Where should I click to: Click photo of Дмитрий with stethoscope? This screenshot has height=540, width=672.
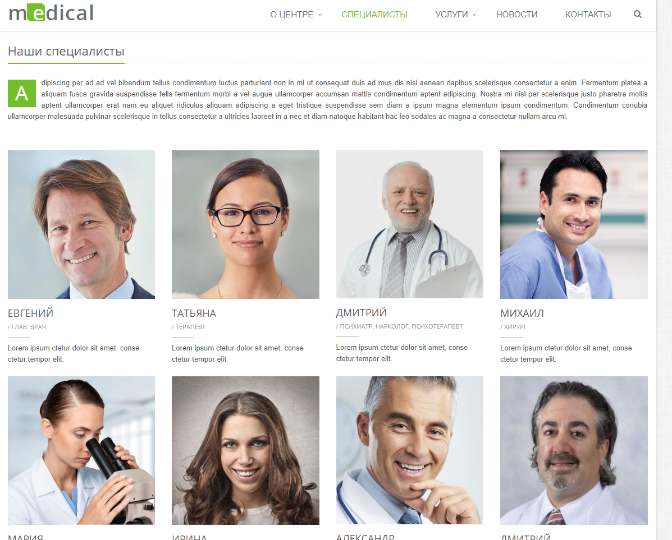[410, 224]
